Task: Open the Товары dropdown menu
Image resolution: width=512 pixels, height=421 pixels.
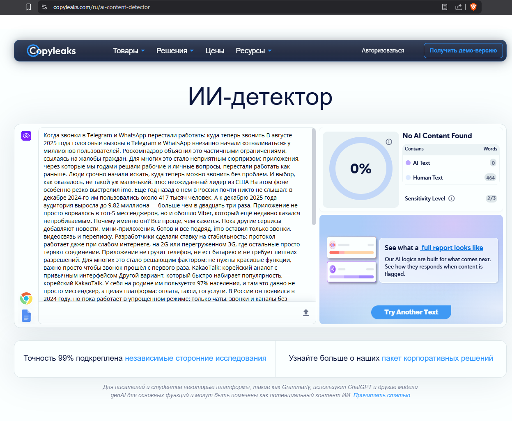Action: pos(129,51)
